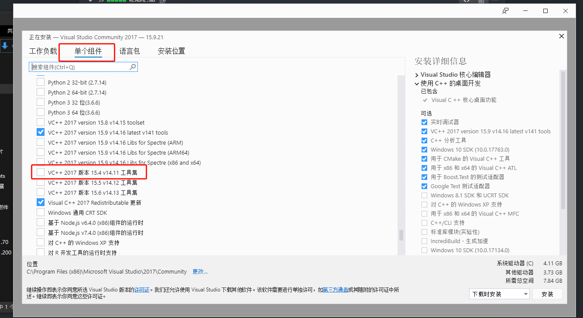Click the magnifier icon in the component search box
The image size is (583, 318).
(x=133, y=66)
